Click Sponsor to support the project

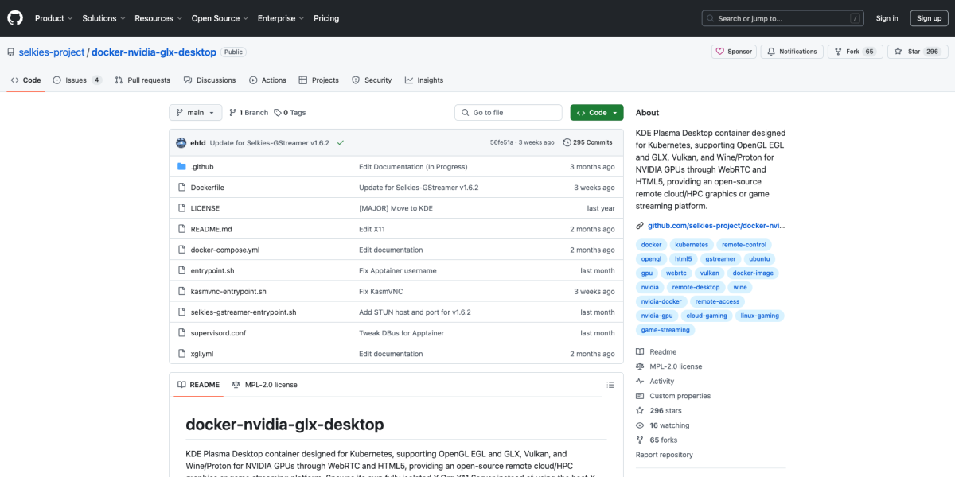pos(733,50)
